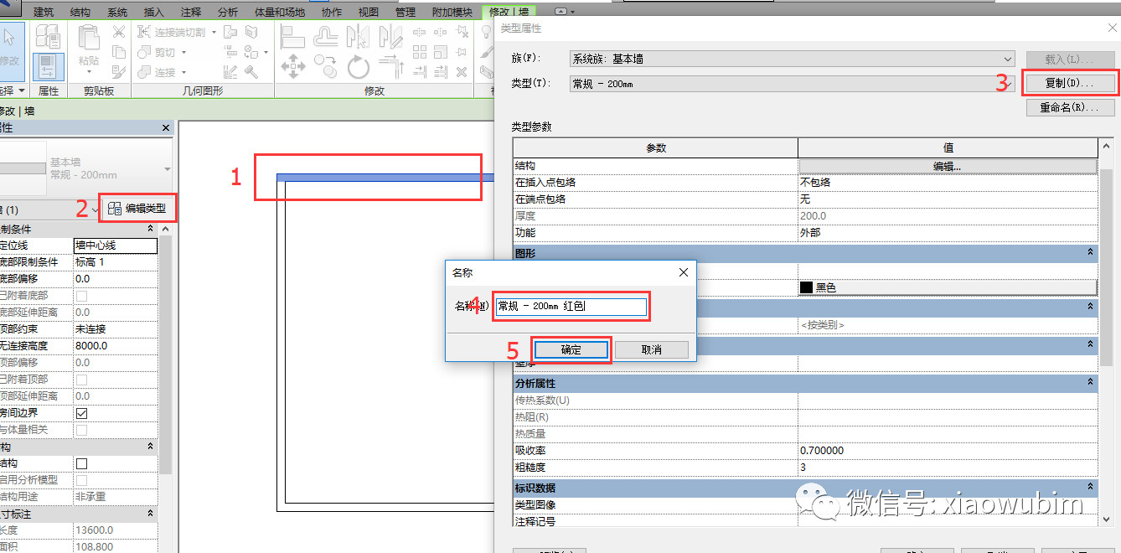Open the 类型(T) combo box

(792, 84)
